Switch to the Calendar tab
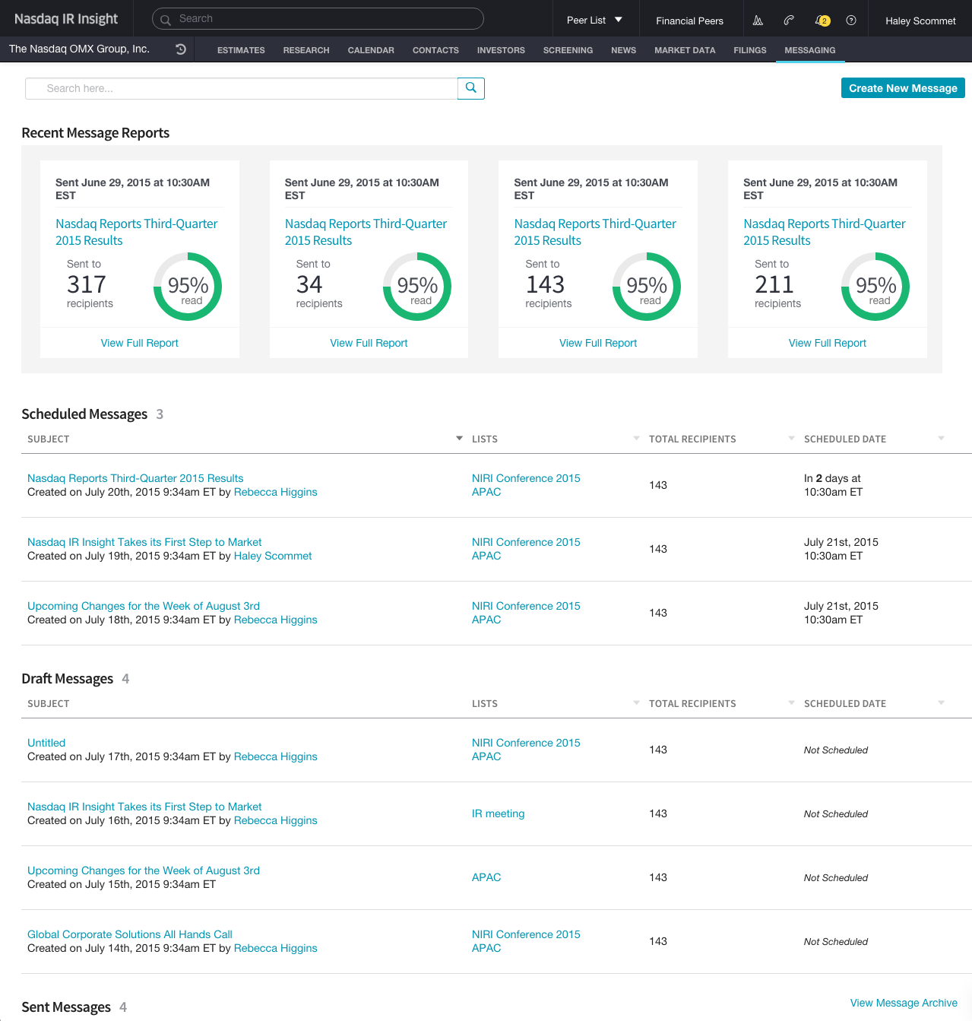 pos(371,50)
